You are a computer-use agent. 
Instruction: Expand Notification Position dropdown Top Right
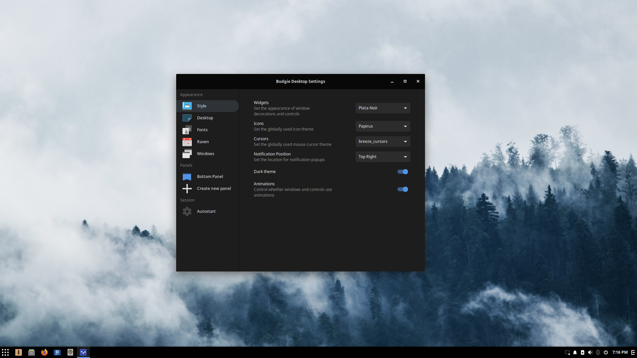click(x=383, y=157)
